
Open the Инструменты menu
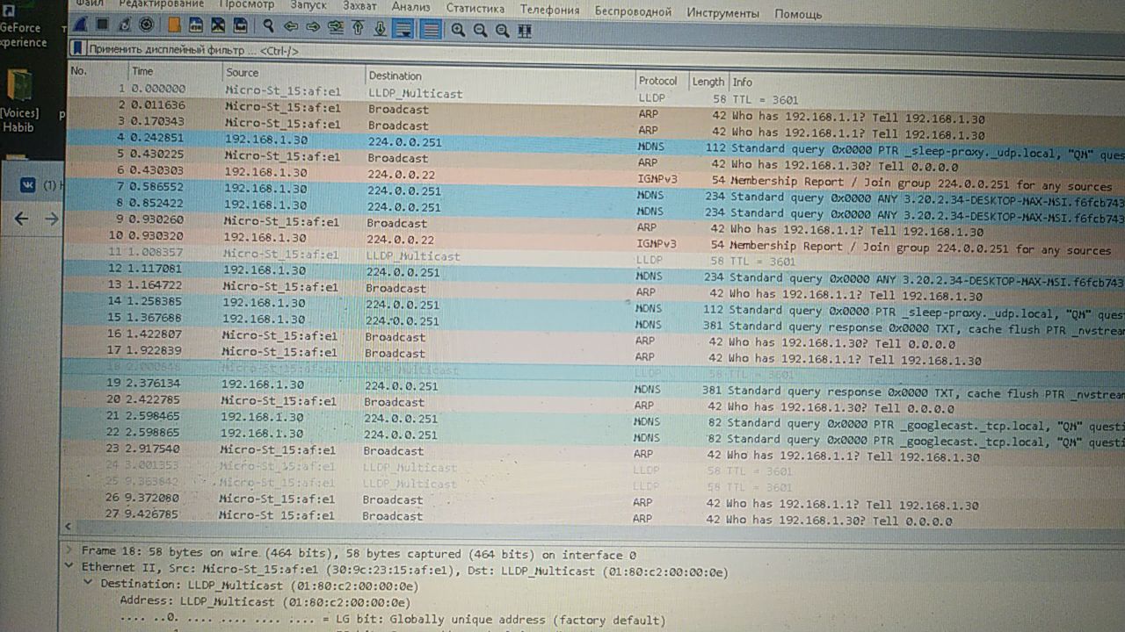[x=722, y=13]
